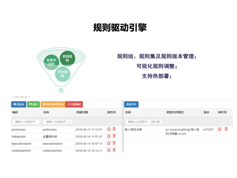Delete the creditjudgment row
Image resolution: width=237 pixels, height=178 pixels.
coord(114,150)
